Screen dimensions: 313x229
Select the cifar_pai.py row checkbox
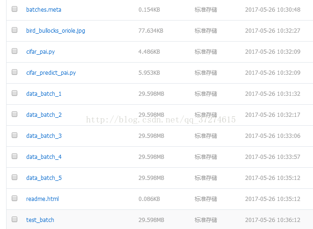(15, 51)
